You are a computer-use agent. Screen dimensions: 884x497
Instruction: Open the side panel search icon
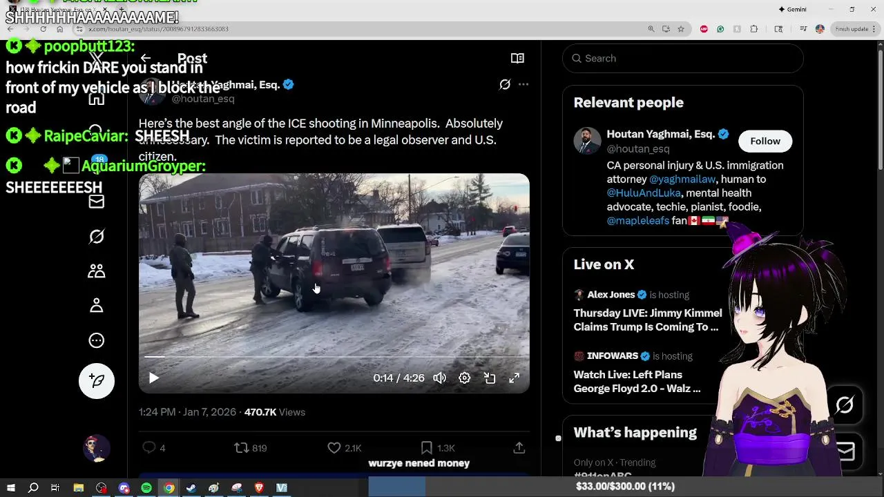(778, 29)
